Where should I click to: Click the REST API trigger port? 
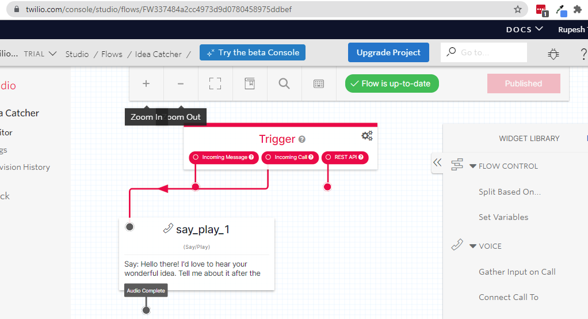coord(328,157)
